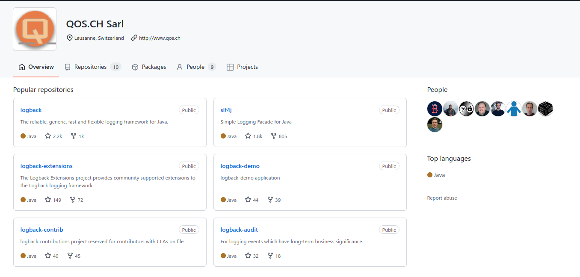The height and width of the screenshot is (277, 580).
Task: Open the Packages tab
Action: pyautogui.click(x=149, y=67)
